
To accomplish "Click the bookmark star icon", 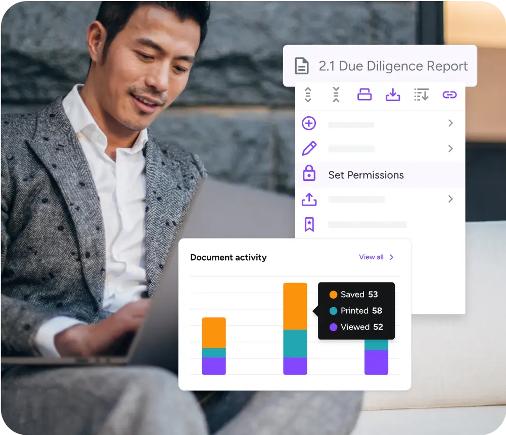I will pos(309,224).
